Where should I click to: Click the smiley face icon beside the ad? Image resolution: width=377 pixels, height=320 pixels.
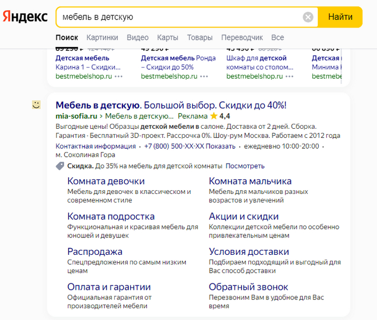click(x=36, y=105)
